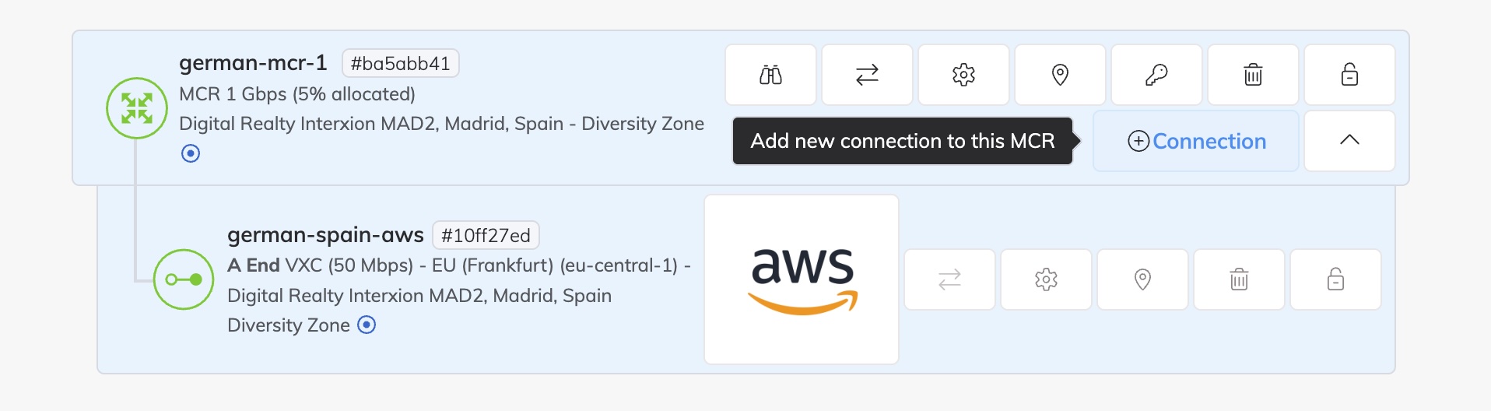This screenshot has width=1491, height=411.
Task: Click the german-mcr-1 service name
Action: pos(253,63)
